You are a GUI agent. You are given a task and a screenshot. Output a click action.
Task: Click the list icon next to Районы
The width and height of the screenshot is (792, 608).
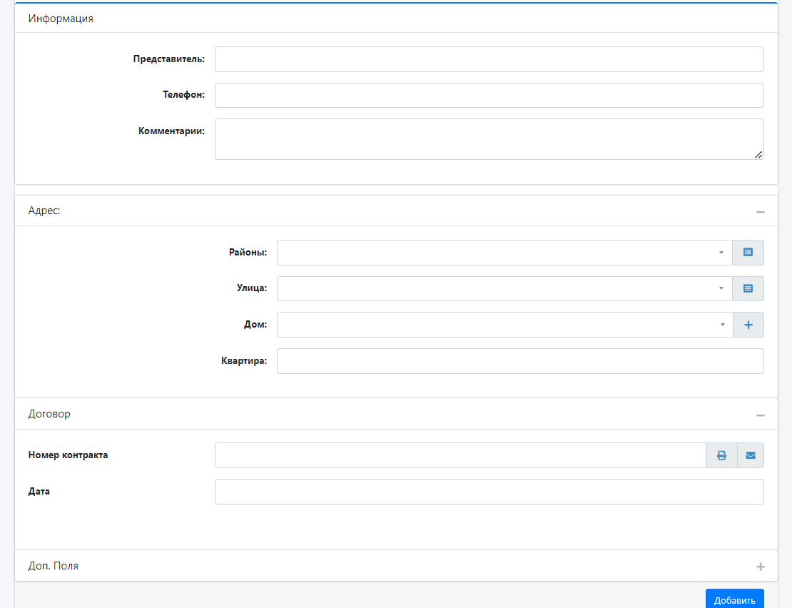[x=748, y=253]
